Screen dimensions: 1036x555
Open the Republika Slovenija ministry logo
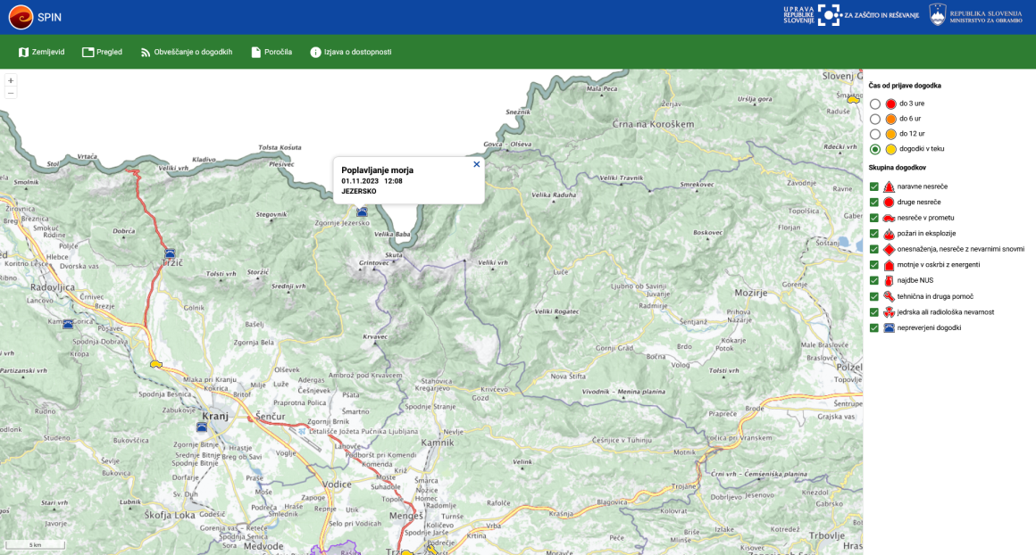tap(975, 15)
